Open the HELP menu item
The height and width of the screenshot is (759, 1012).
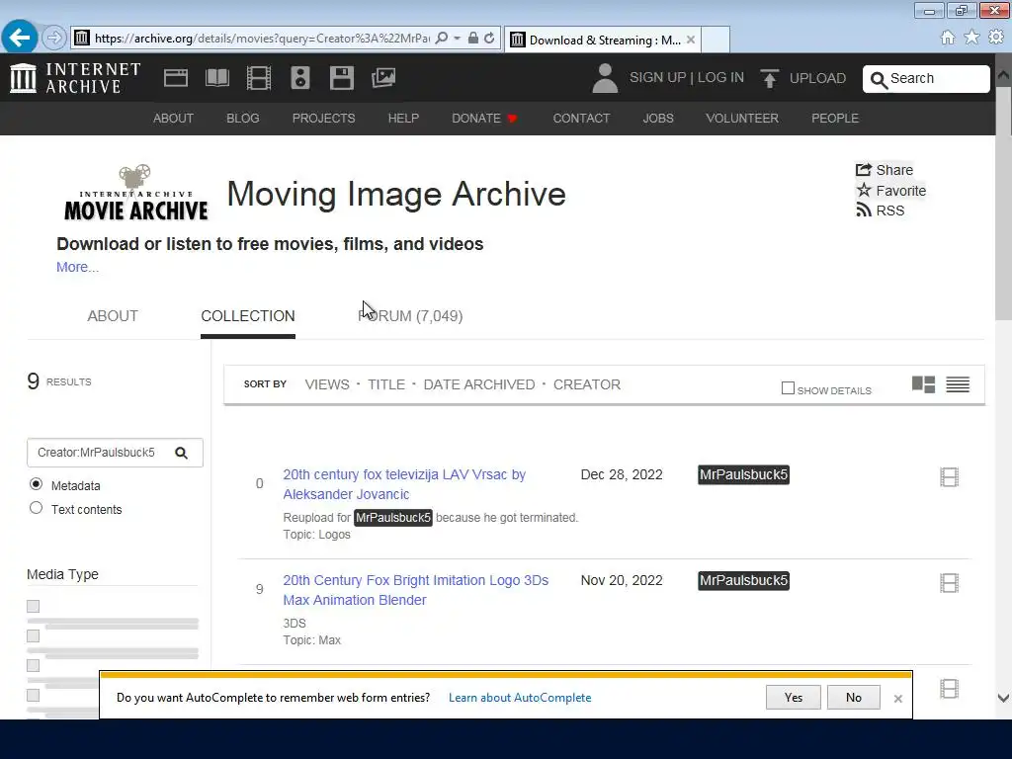tap(403, 119)
